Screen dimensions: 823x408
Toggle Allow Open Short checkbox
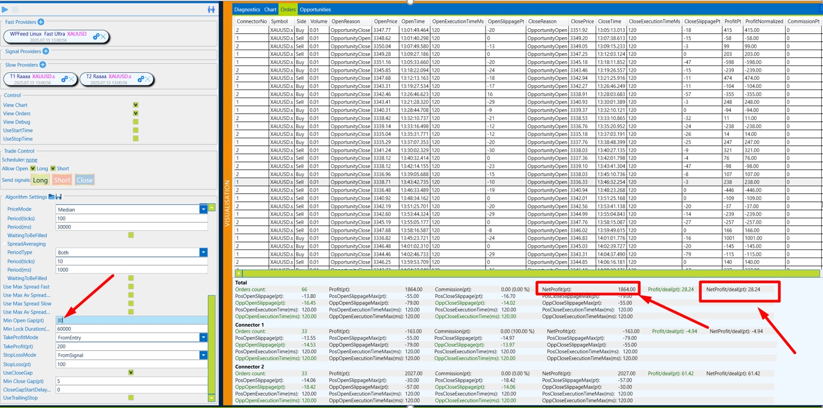53,168
